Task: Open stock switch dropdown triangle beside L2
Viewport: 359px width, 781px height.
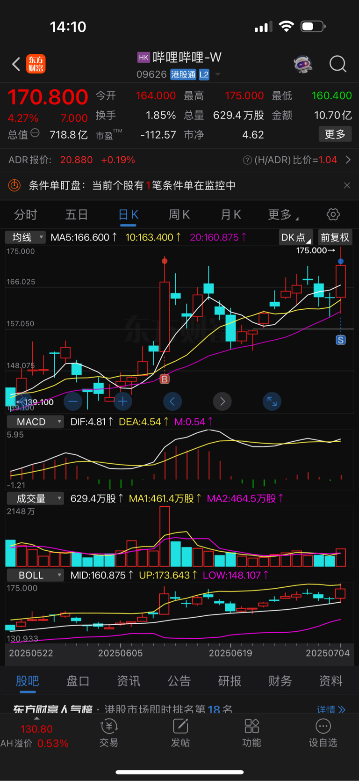Action: (217, 74)
